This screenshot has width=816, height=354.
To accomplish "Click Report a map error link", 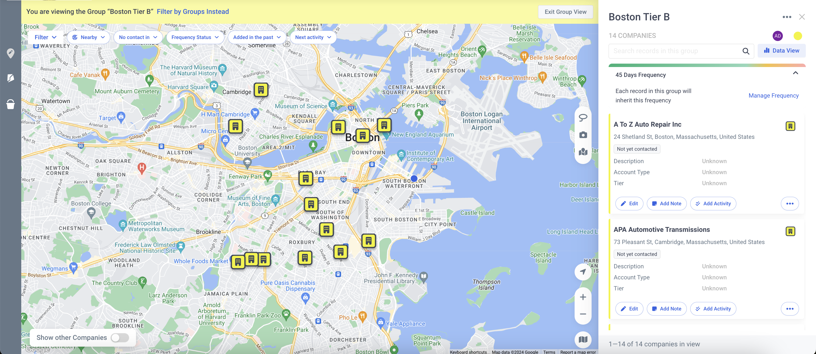I will coord(578,352).
